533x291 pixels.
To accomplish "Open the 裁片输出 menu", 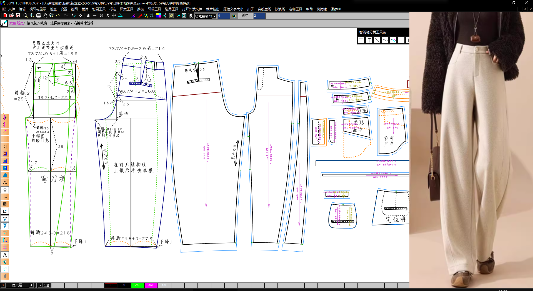I will click(212, 9).
